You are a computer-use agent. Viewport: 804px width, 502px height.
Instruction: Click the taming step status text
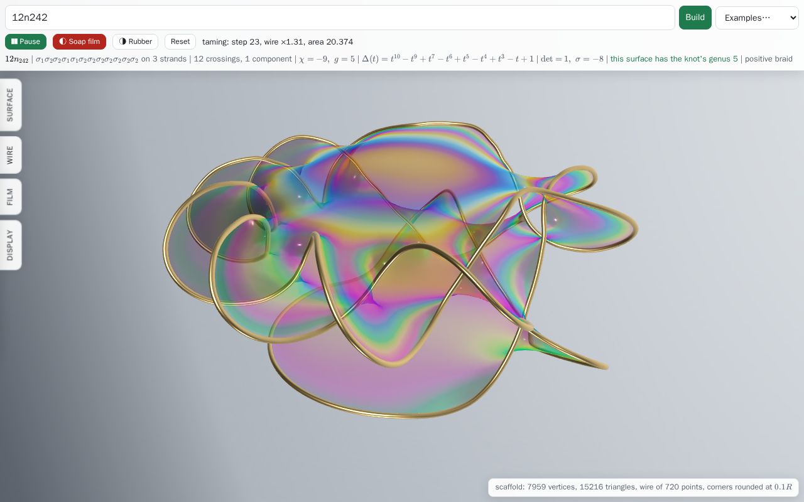(x=278, y=42)
